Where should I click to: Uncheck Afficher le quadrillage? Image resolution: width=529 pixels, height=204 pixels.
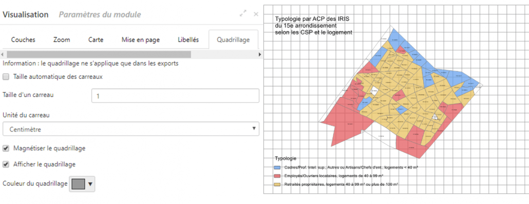tap(6, 165)
